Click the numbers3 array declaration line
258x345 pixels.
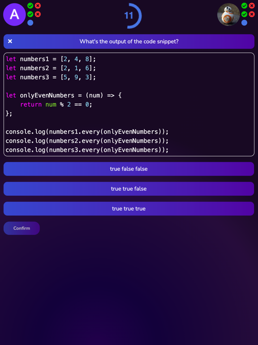[x=51, y=77]
